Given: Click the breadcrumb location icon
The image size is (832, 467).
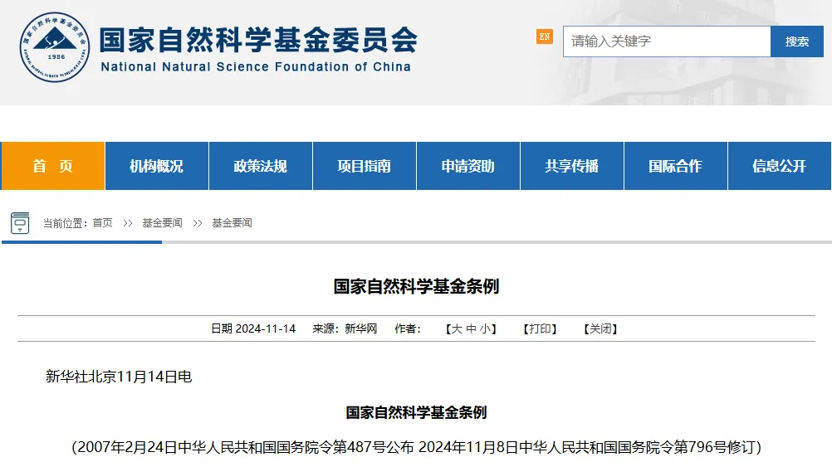Looking at the screenshot, I should 20,222.
